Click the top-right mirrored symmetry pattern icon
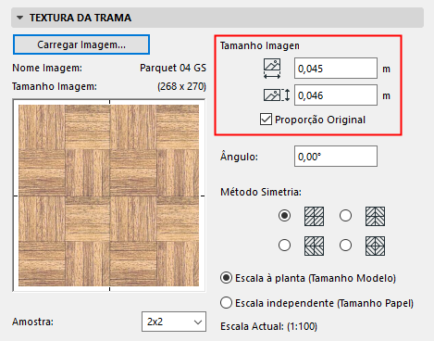 pos(375,216)
